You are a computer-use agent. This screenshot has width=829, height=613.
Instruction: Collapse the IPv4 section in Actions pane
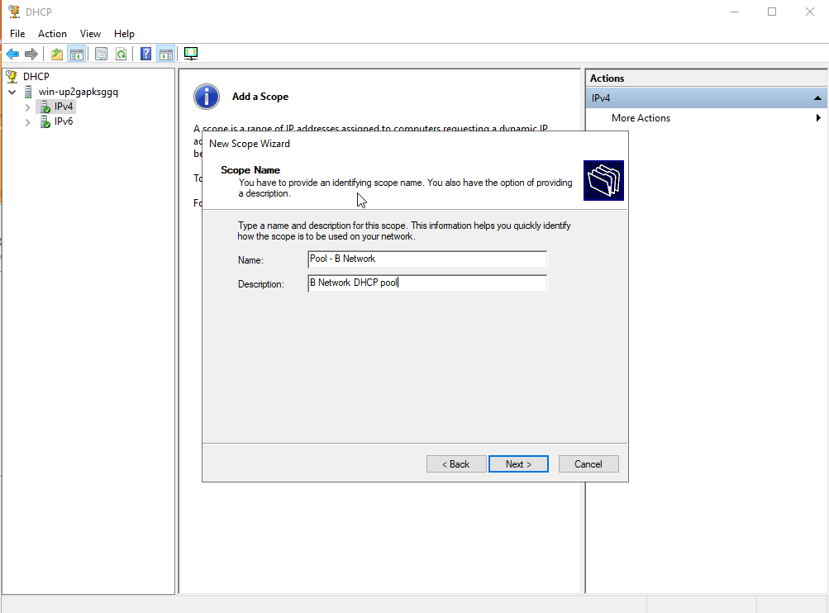tap(817, 98)
